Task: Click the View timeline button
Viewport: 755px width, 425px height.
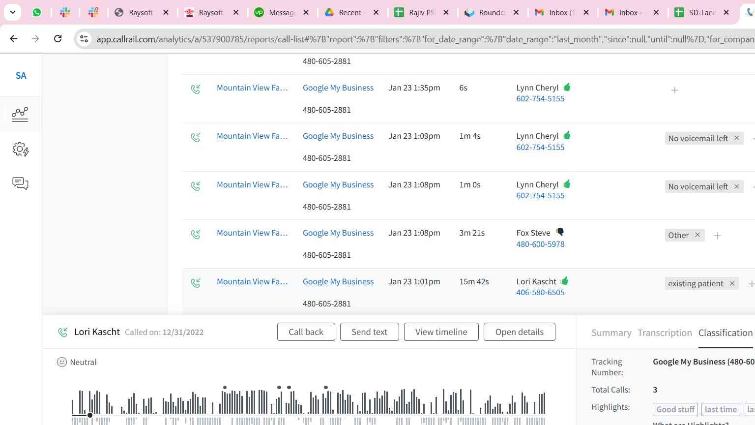Action: click(x=441, y=332)
